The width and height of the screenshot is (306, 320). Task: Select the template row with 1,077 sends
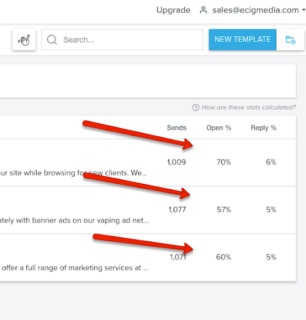point(148,210)
